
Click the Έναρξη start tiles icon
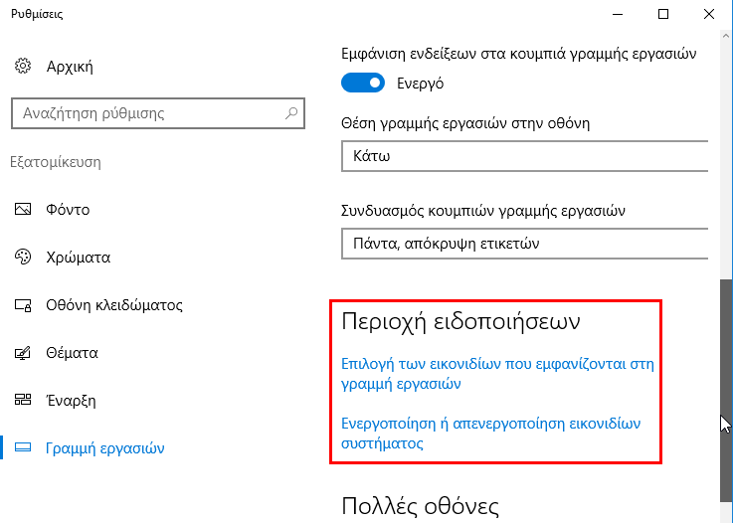pyautogui.click(x=23, y=400)
